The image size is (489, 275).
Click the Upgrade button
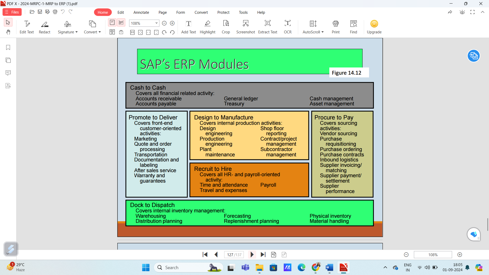point(374,27)
